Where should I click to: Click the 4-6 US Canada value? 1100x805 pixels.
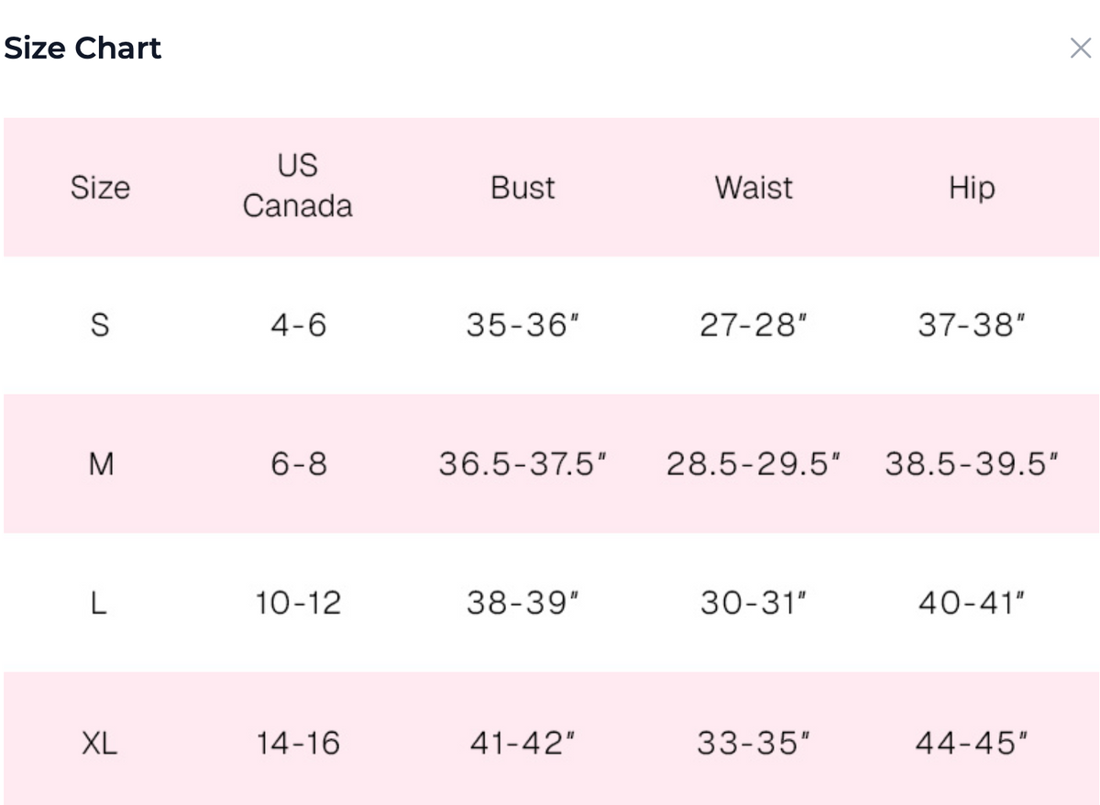[298, 325]
